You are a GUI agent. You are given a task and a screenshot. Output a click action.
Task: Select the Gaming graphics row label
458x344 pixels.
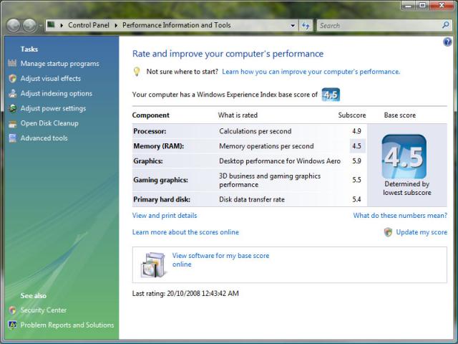160,180
